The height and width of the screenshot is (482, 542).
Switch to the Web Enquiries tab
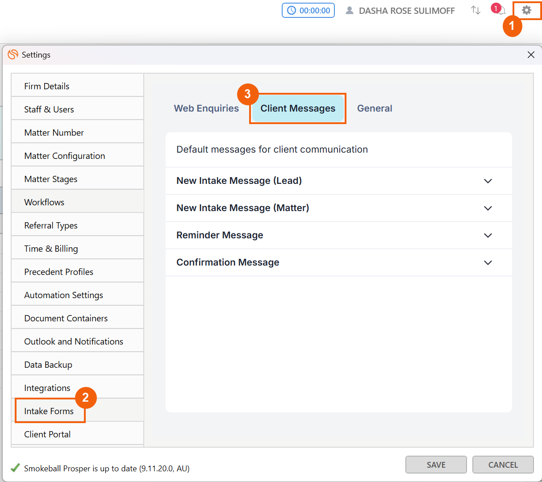coord(206,108)
